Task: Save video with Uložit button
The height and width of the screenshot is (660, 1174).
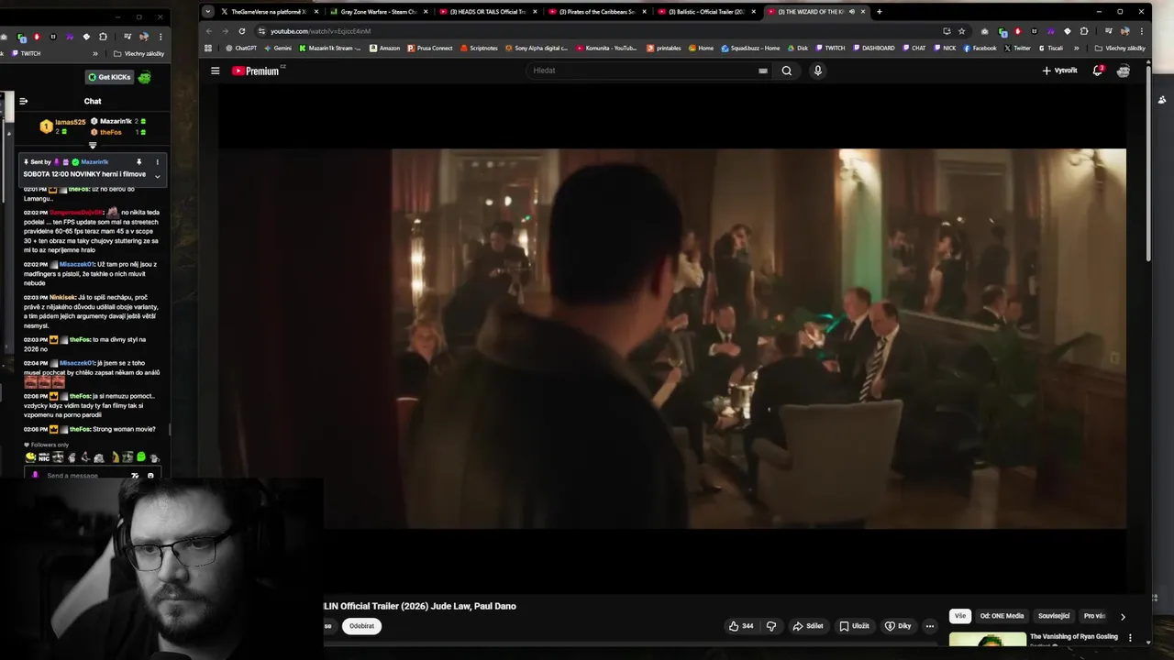Action: click(854, 626)
